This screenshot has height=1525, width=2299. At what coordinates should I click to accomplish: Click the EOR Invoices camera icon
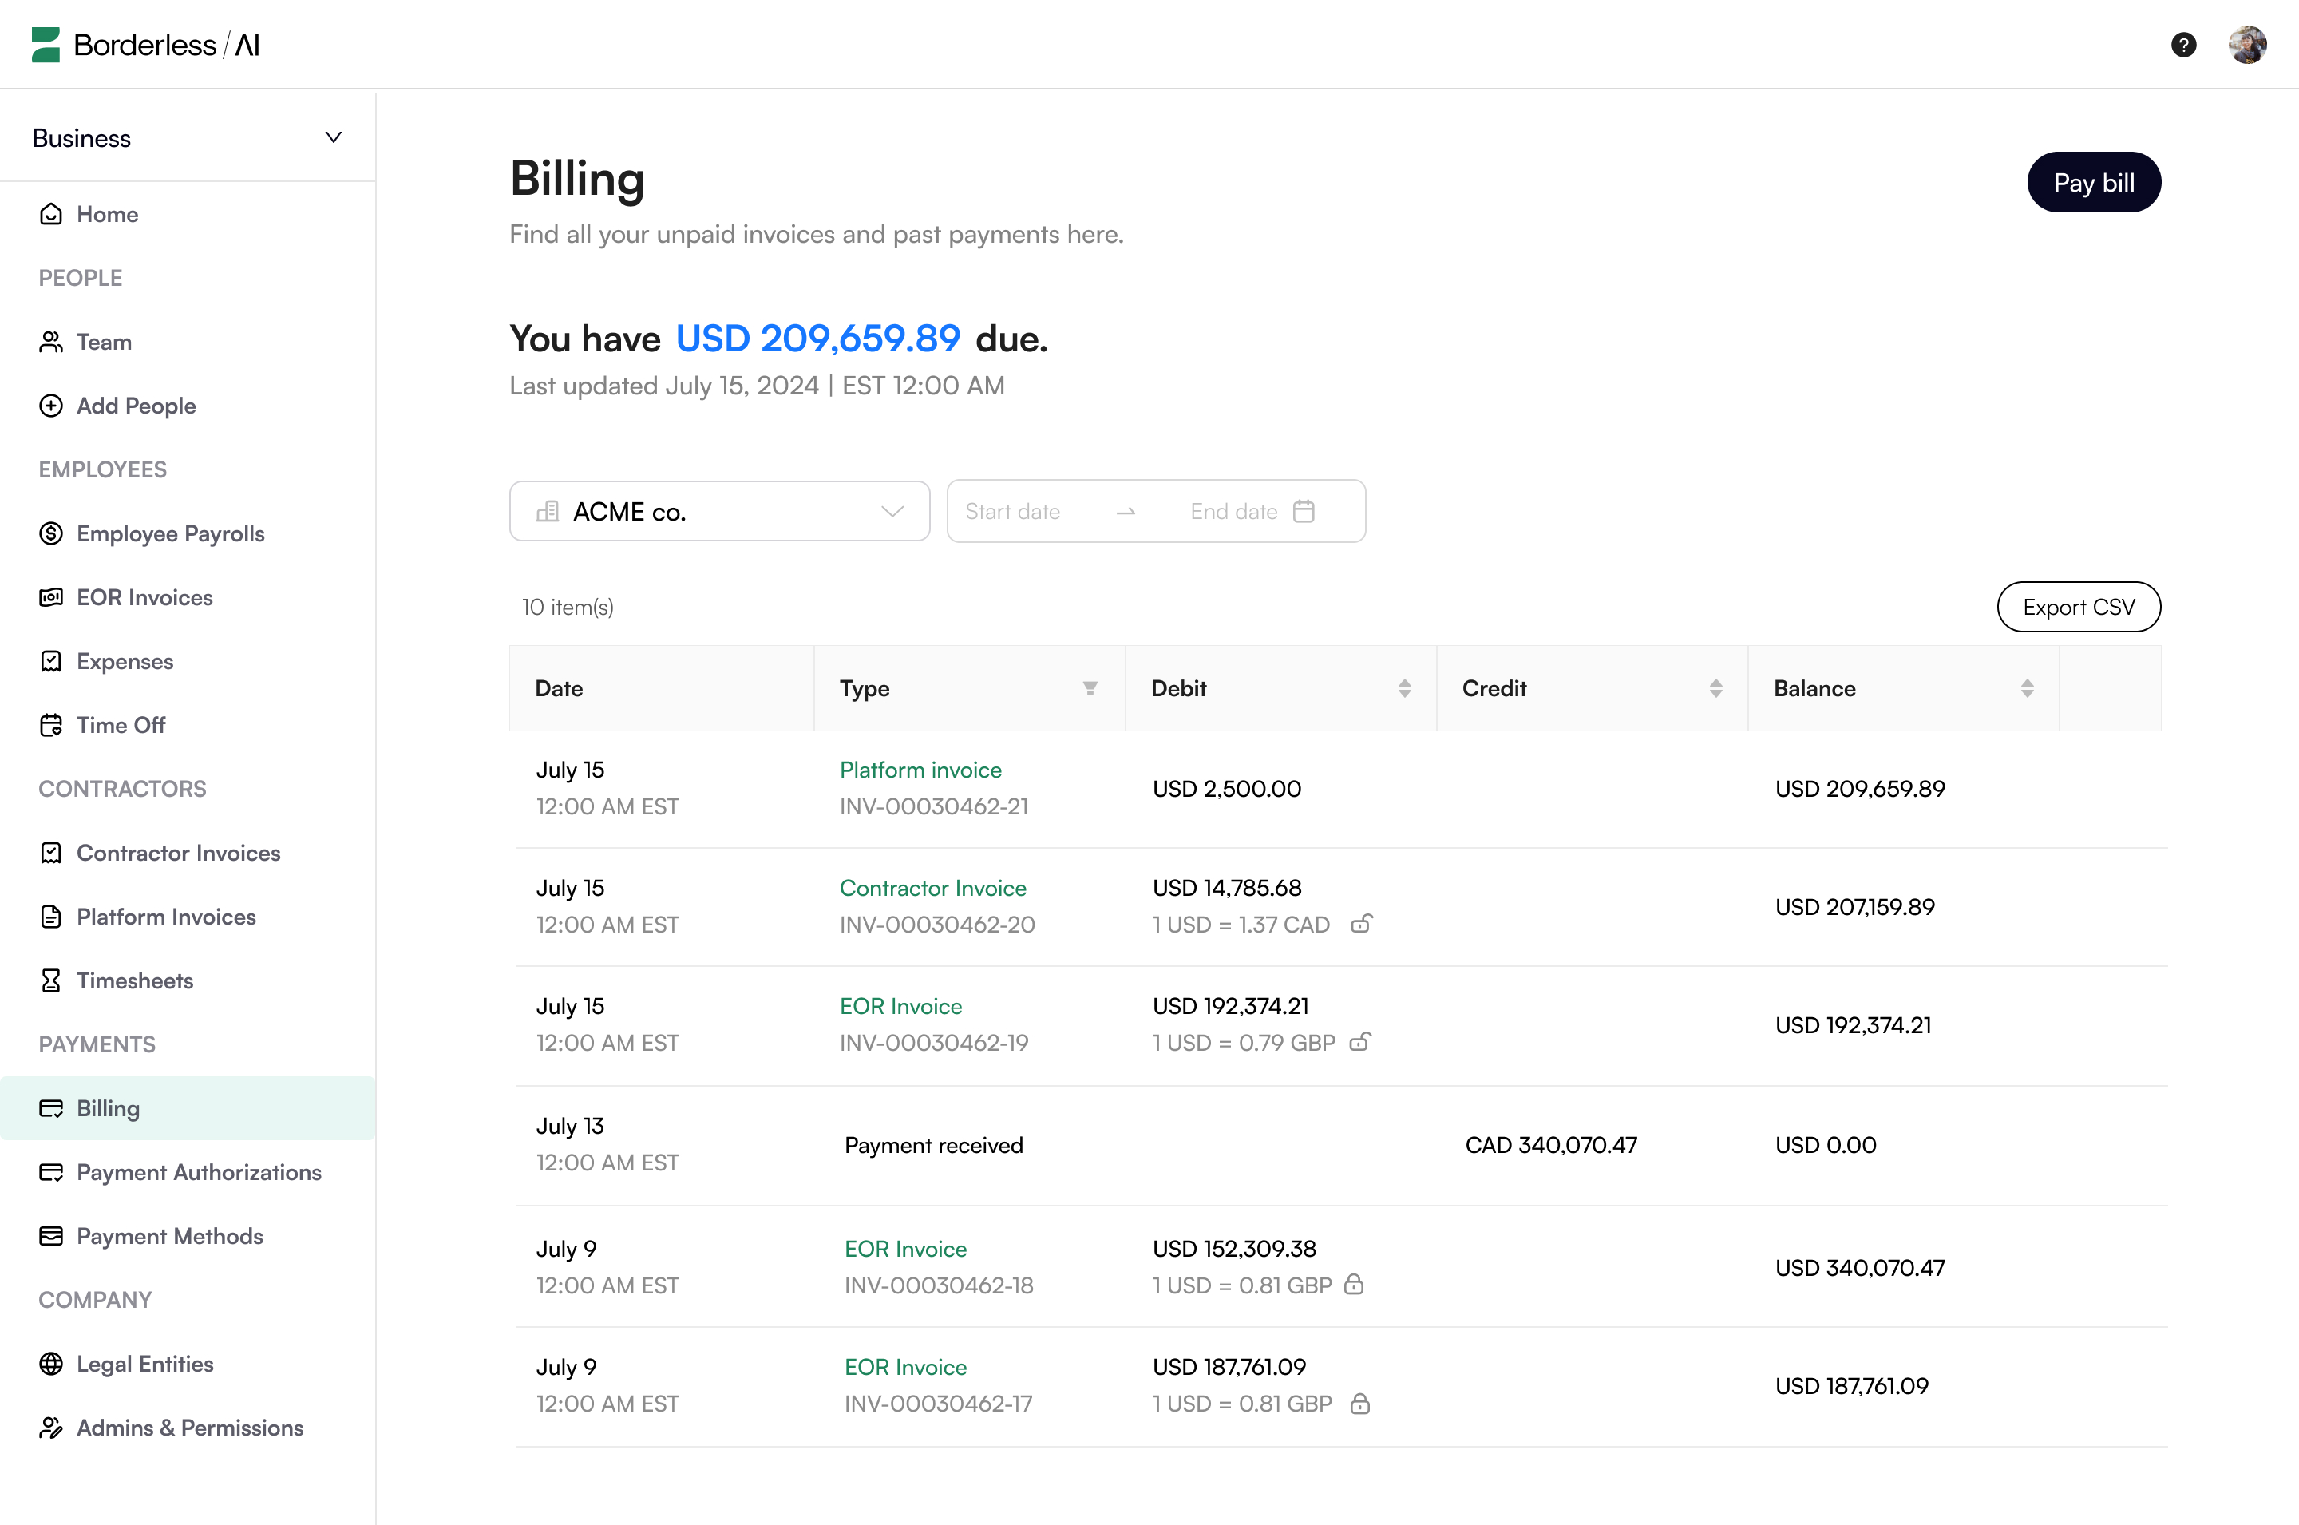tap(52, 597)
